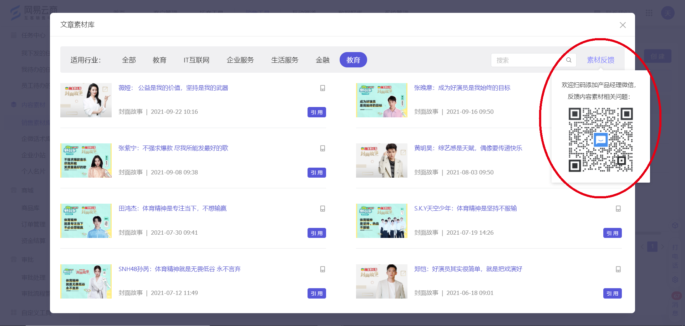Close the 文章素材库 dialog
The width and height of the screenshot is (685, 326).
click(x=623, y=25)
